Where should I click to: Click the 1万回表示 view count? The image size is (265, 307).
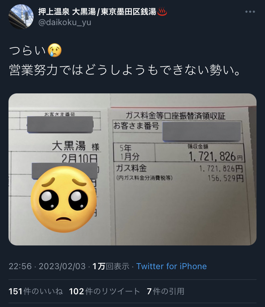(111, 266)
